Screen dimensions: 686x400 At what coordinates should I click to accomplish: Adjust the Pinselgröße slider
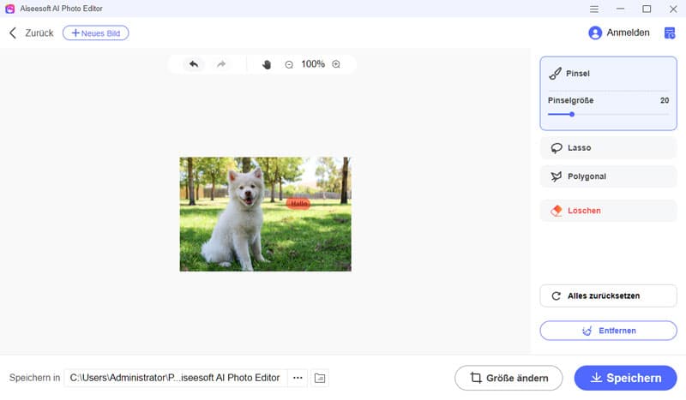572,114
